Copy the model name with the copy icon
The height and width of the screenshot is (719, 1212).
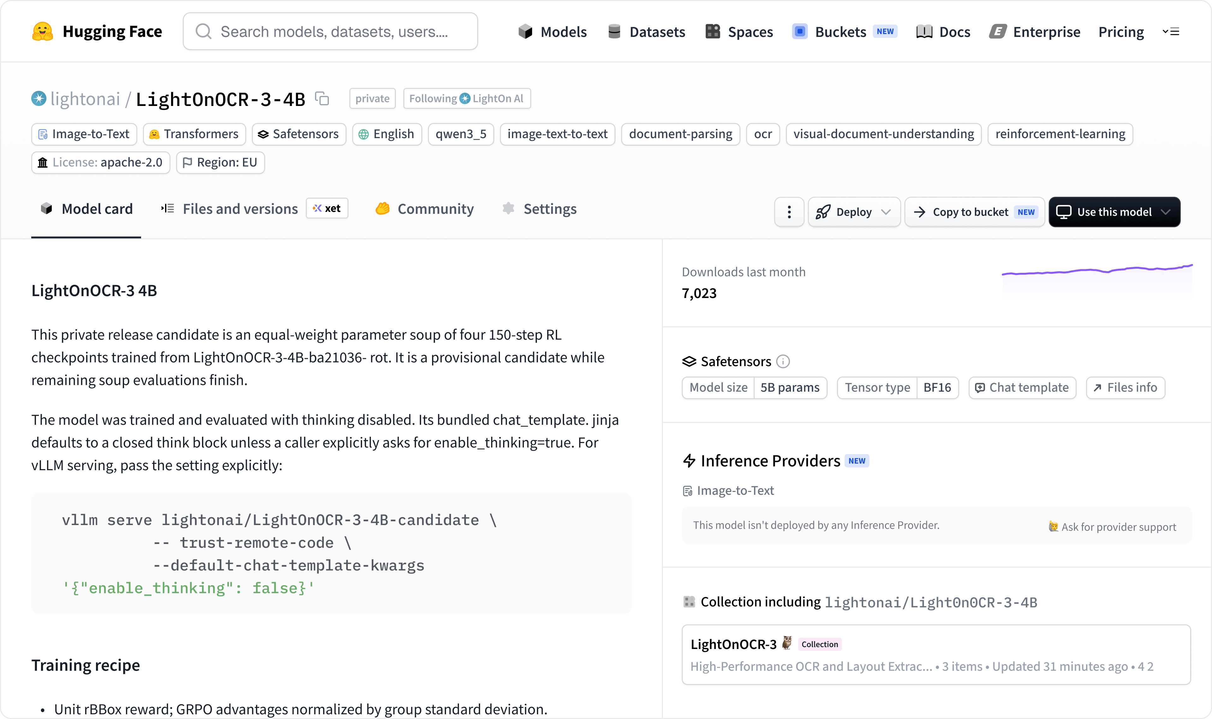322,99
